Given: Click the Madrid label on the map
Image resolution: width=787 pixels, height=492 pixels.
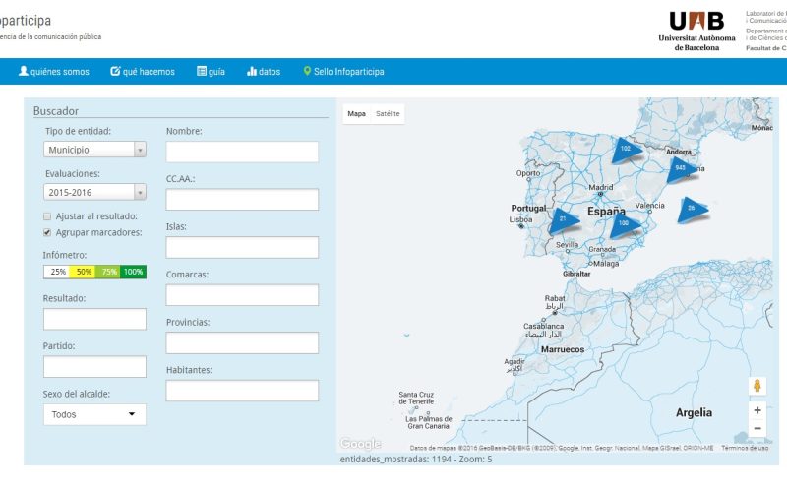Looking at the screenshot, I should pos(601,187).
